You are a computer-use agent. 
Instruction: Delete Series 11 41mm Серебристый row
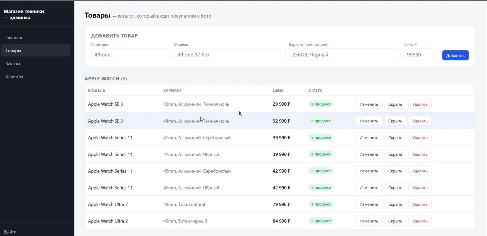(x=420, y=137)
